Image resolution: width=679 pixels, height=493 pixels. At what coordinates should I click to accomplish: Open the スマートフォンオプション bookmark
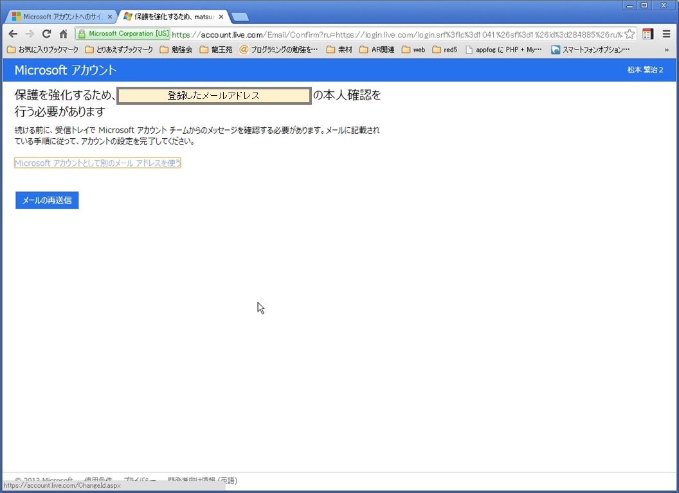tap(590, 49)
